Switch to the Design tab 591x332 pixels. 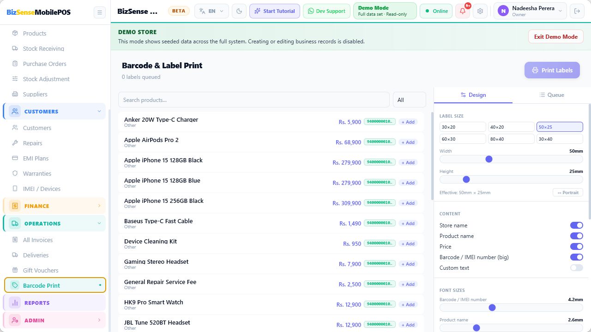click(x=473, y=95)
